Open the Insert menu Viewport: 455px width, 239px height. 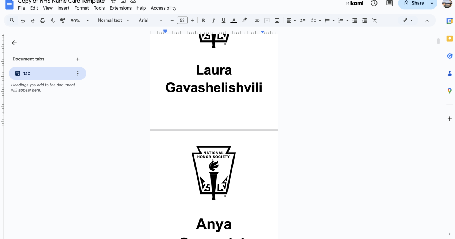(64, 8)
